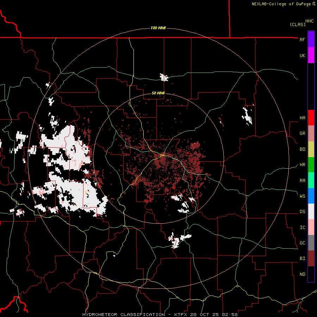This screenshot has height=317, width=317.
Task: Click the RA legend label
Action: click(302, 180)
